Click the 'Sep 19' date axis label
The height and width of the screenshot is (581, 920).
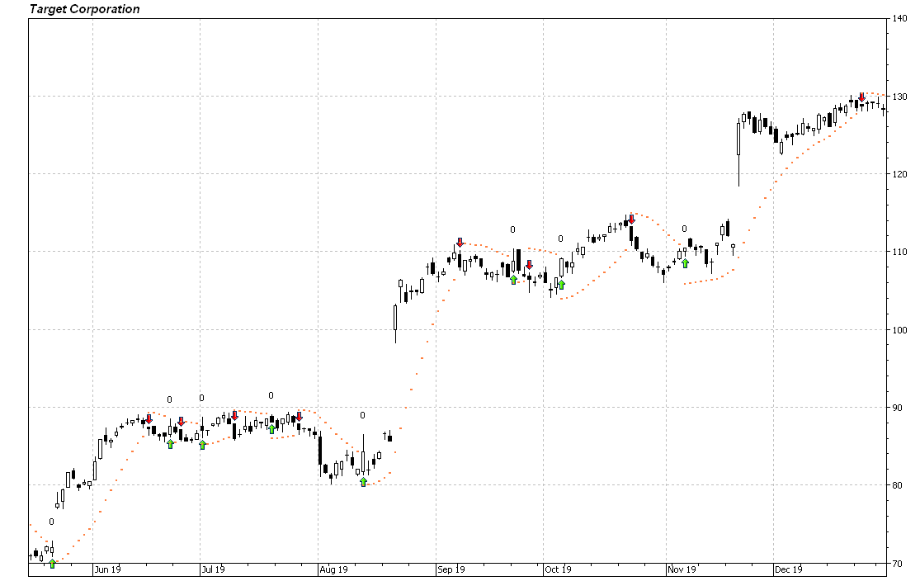[x=452, y=569]
